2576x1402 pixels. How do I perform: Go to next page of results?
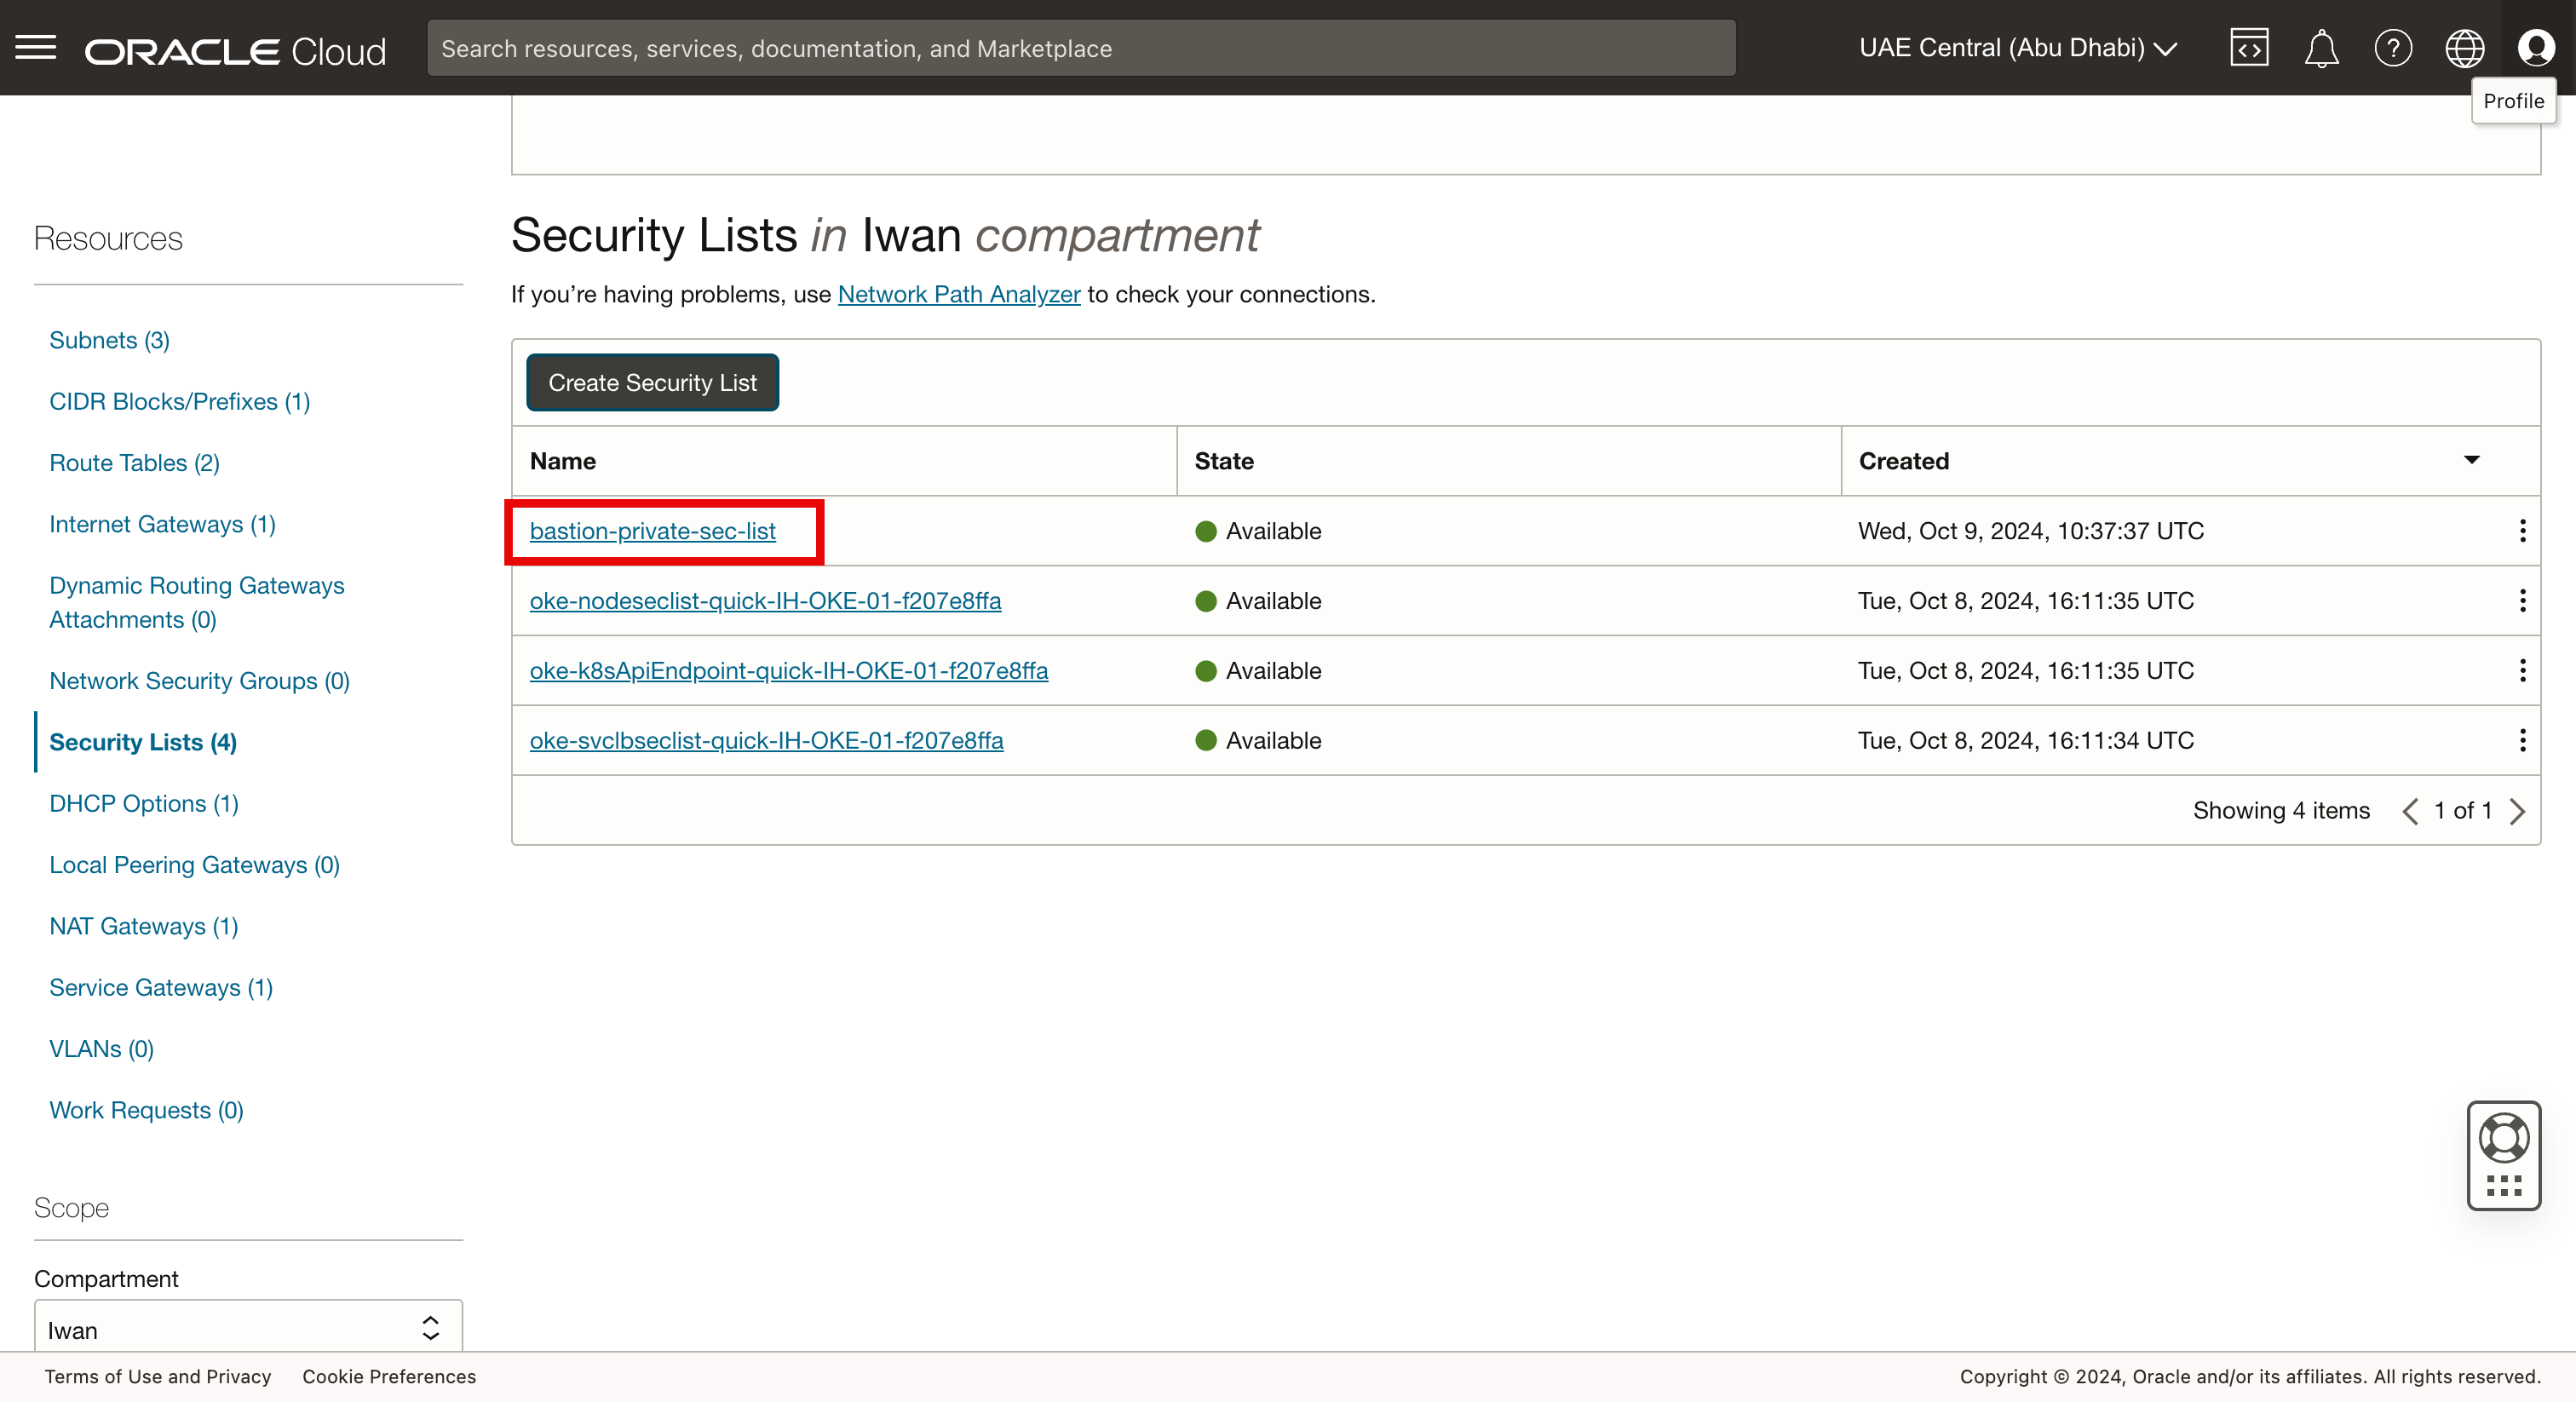pos(2518,811)
